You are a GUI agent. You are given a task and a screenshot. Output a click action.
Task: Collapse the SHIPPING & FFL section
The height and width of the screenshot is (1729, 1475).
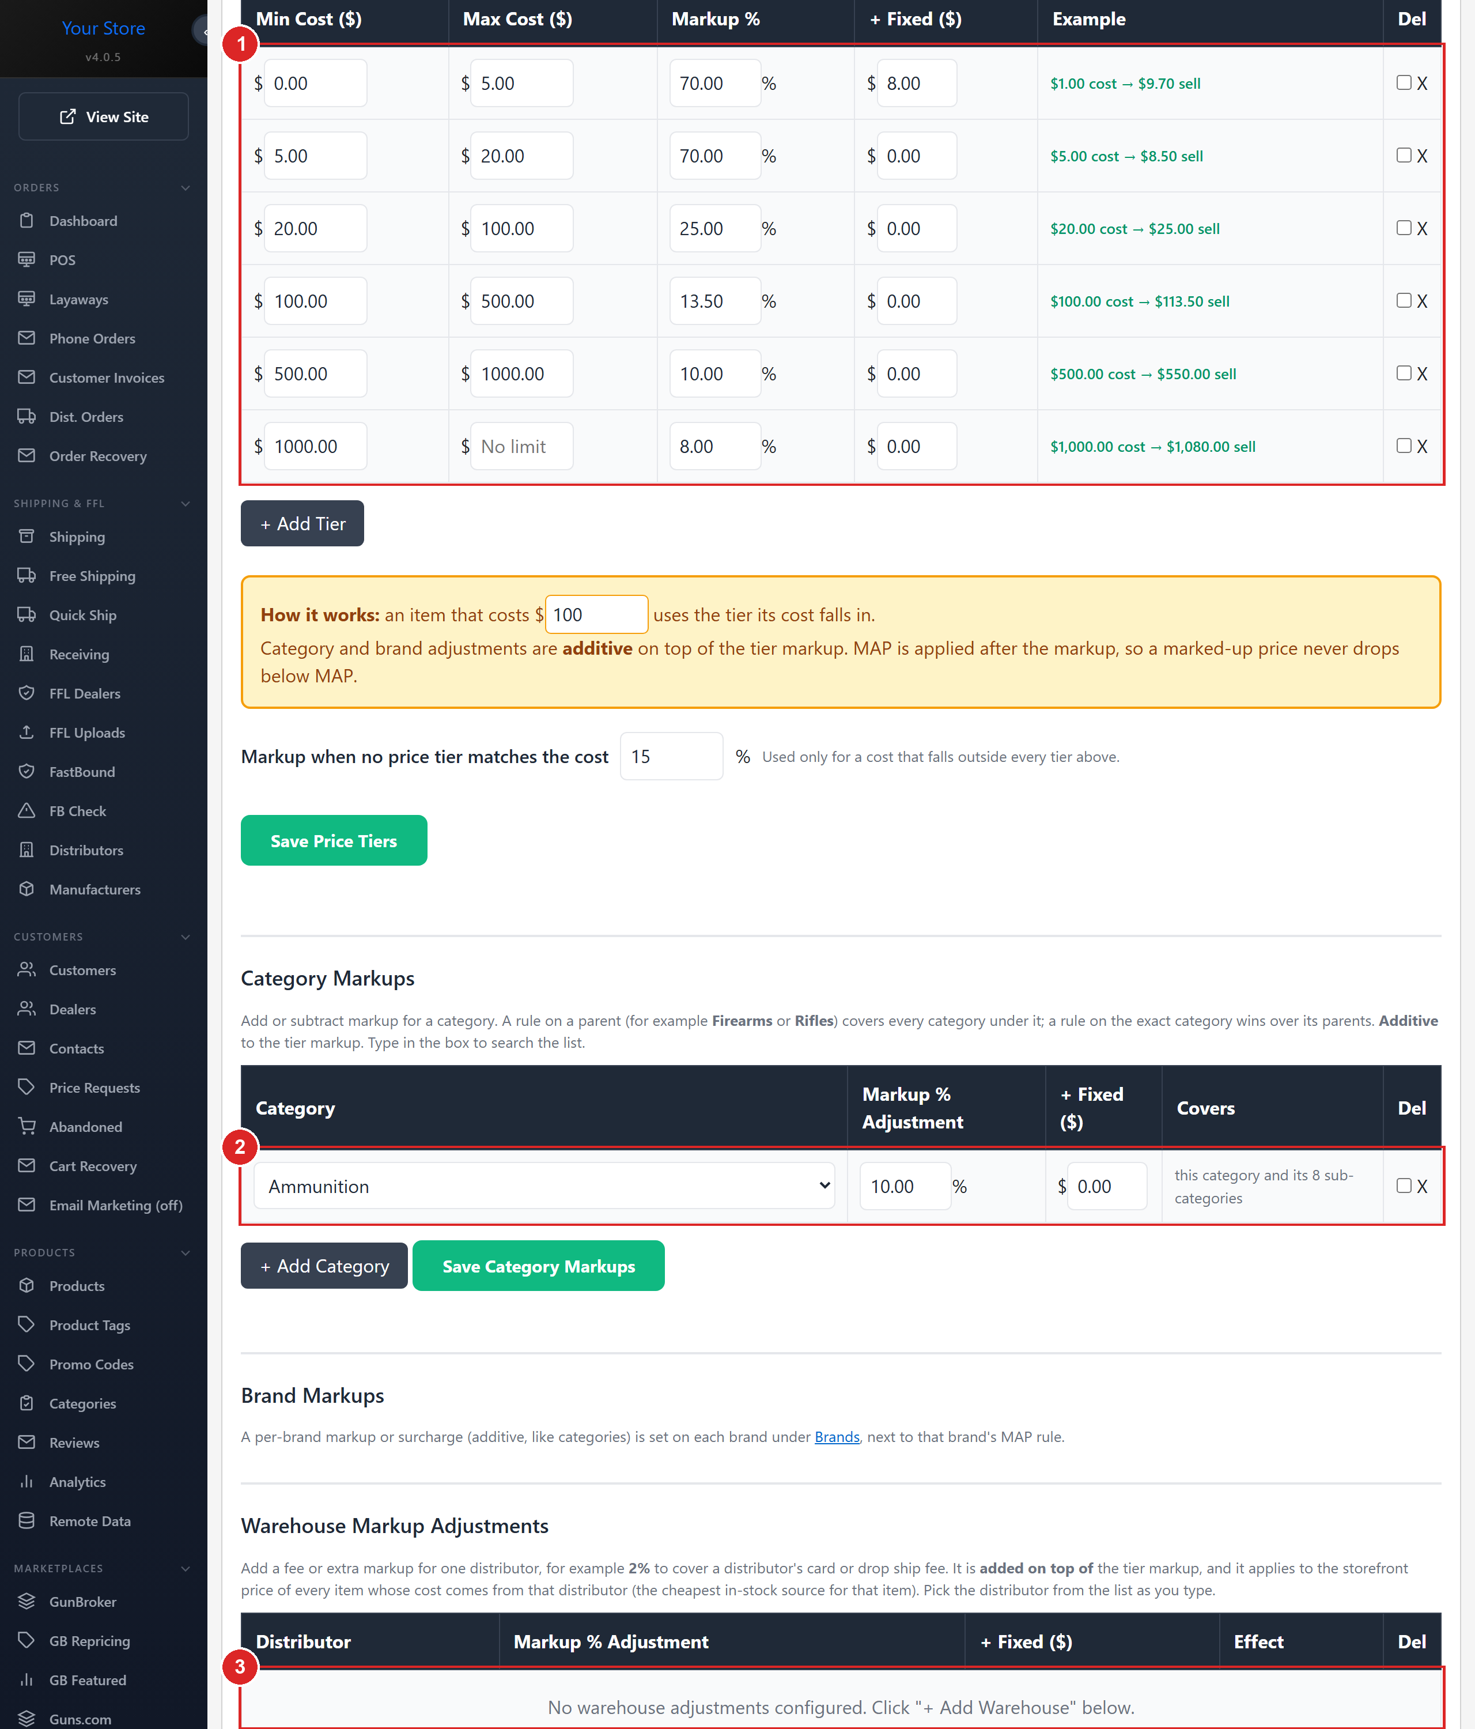(186, 503)
